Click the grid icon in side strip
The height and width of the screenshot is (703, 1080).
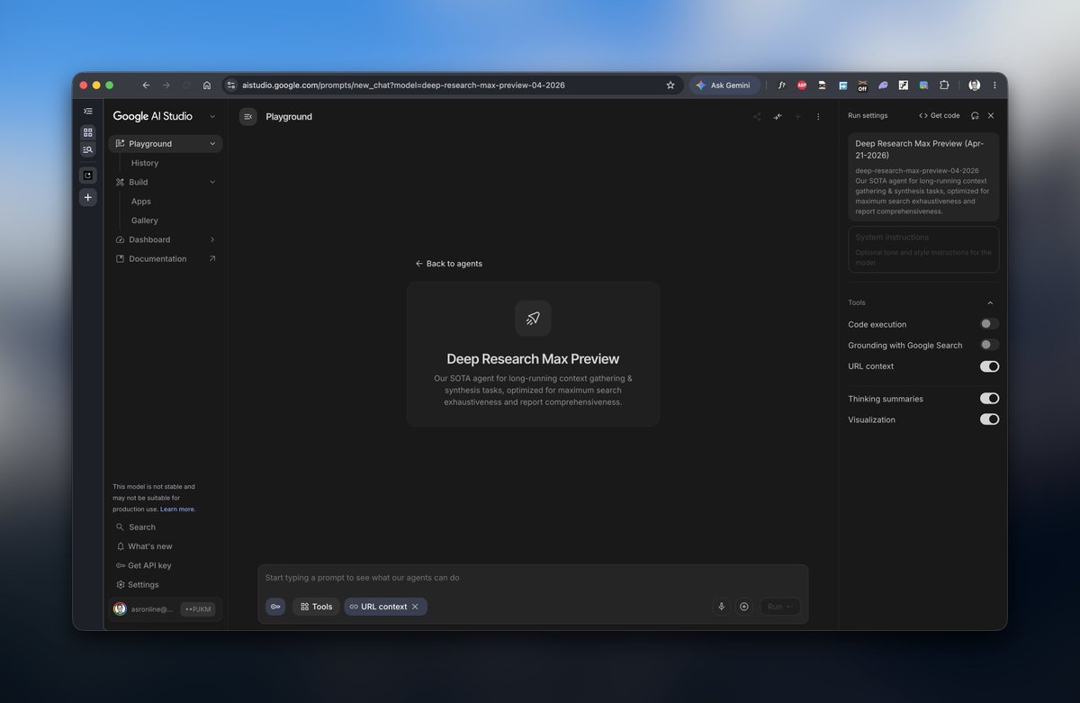(87, 132)
